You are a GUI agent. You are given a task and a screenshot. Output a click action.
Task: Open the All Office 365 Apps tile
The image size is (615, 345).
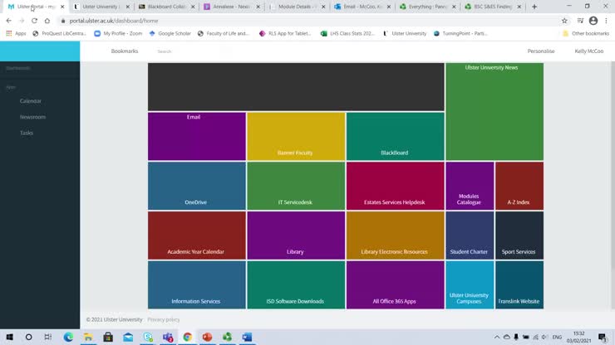(x=396, y=285)
